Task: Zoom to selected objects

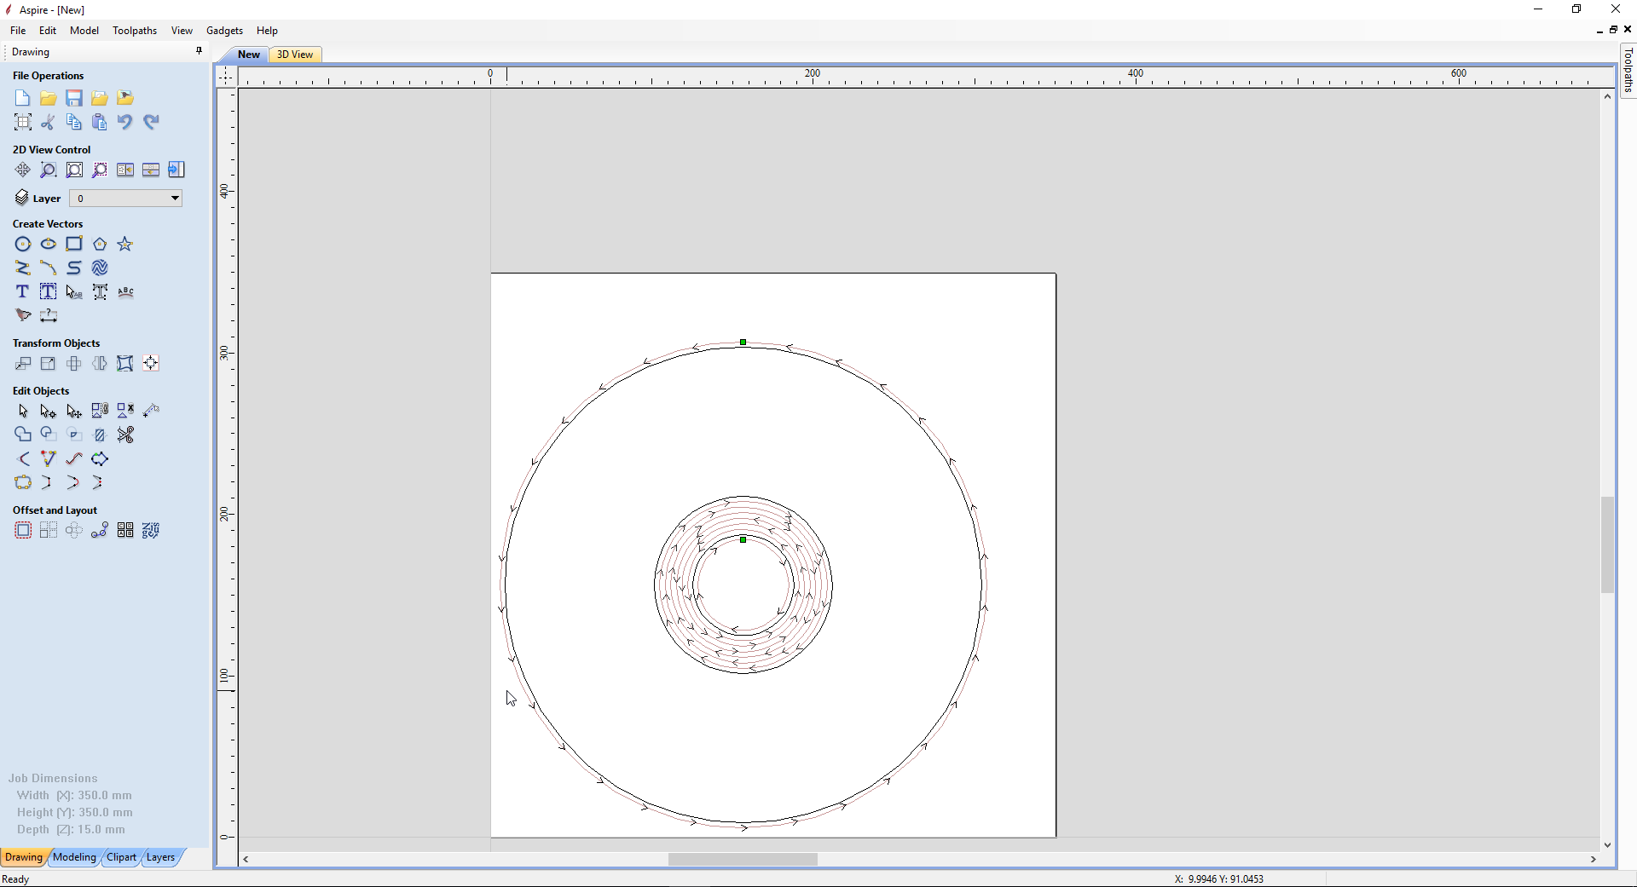Action: click(x=100, y=170)
